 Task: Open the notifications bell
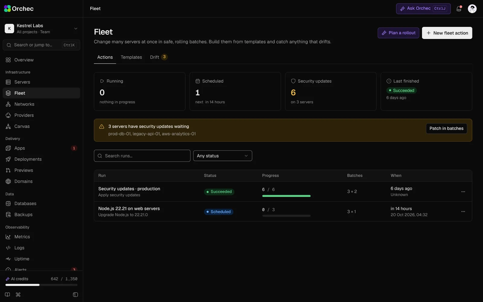click(459, 8)
